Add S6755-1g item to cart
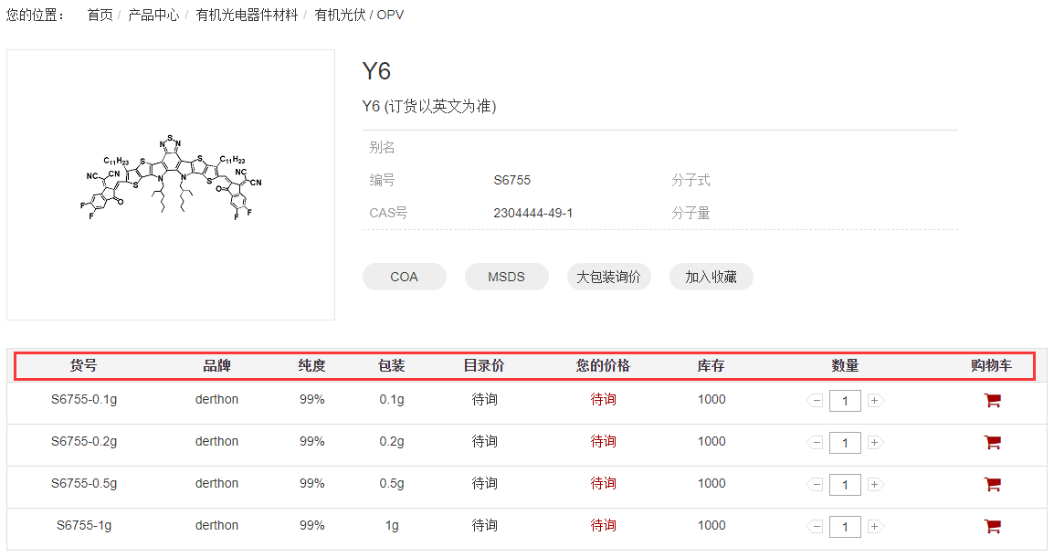 [992, 526]
